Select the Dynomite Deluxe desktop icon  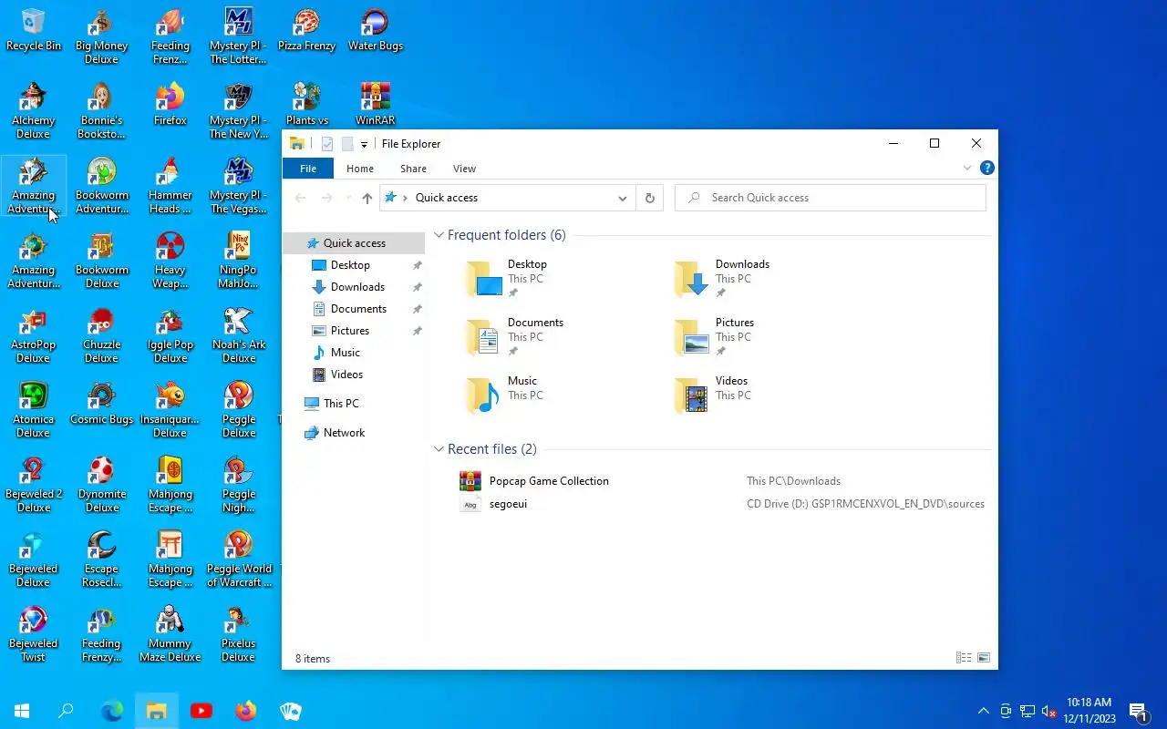tap(101, 485)
